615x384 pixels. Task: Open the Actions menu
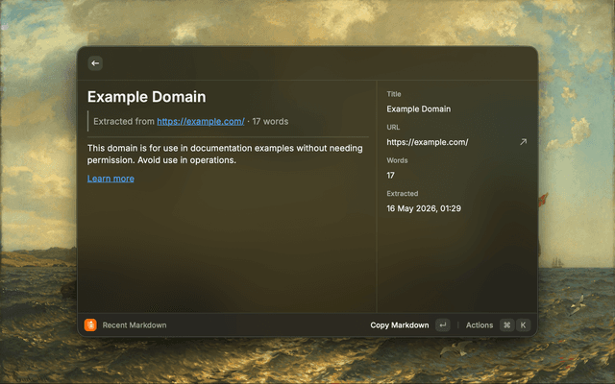[480, 325]
